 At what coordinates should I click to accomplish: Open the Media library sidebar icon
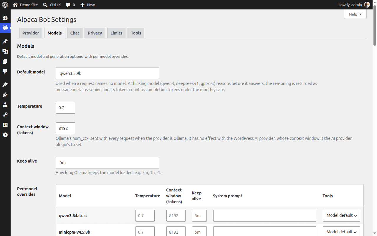point(5,51)
